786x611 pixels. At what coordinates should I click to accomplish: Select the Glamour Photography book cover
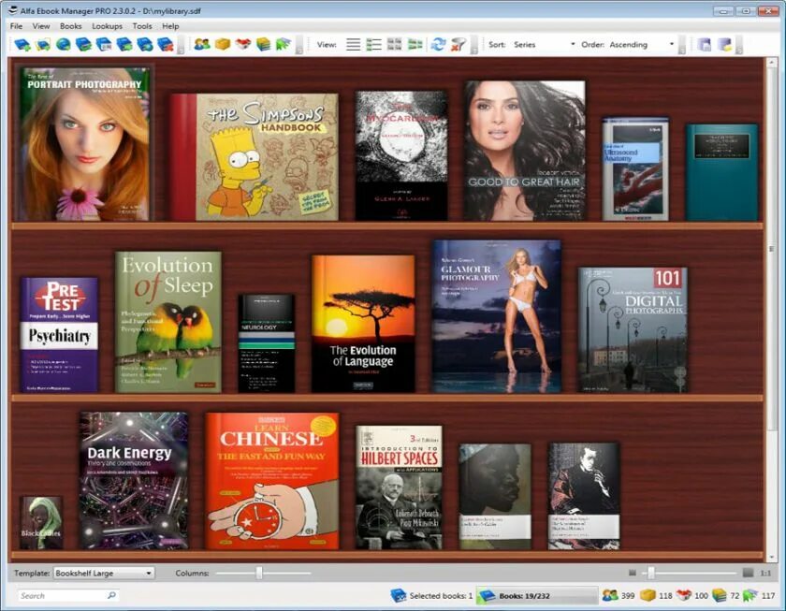click(496, 315)
